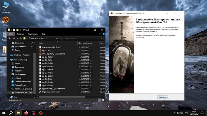The width and height of the screenshot is (207, 116).
Task: Open Загрузки in navigation pane
Action: (18, 71)
